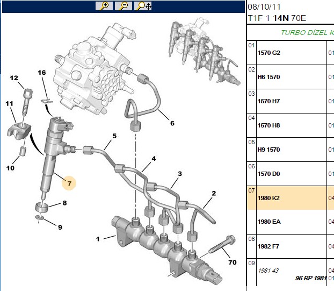Click row index 06 in parts table
The image size is (334, 291).
(251, 166)
